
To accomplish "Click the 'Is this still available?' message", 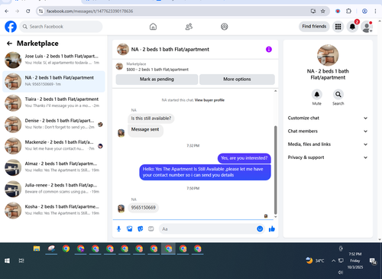I will (x=151, y=118).
